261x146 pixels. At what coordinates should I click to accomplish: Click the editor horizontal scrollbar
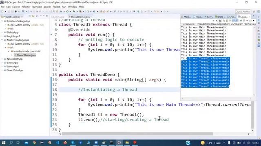(x=137, y=134)
